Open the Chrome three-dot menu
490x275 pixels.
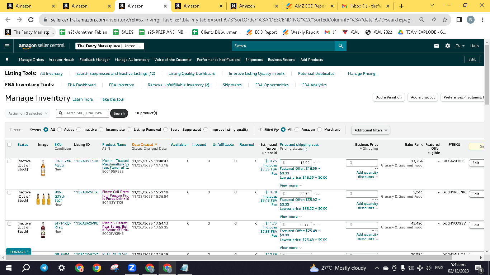pos(482,20)
